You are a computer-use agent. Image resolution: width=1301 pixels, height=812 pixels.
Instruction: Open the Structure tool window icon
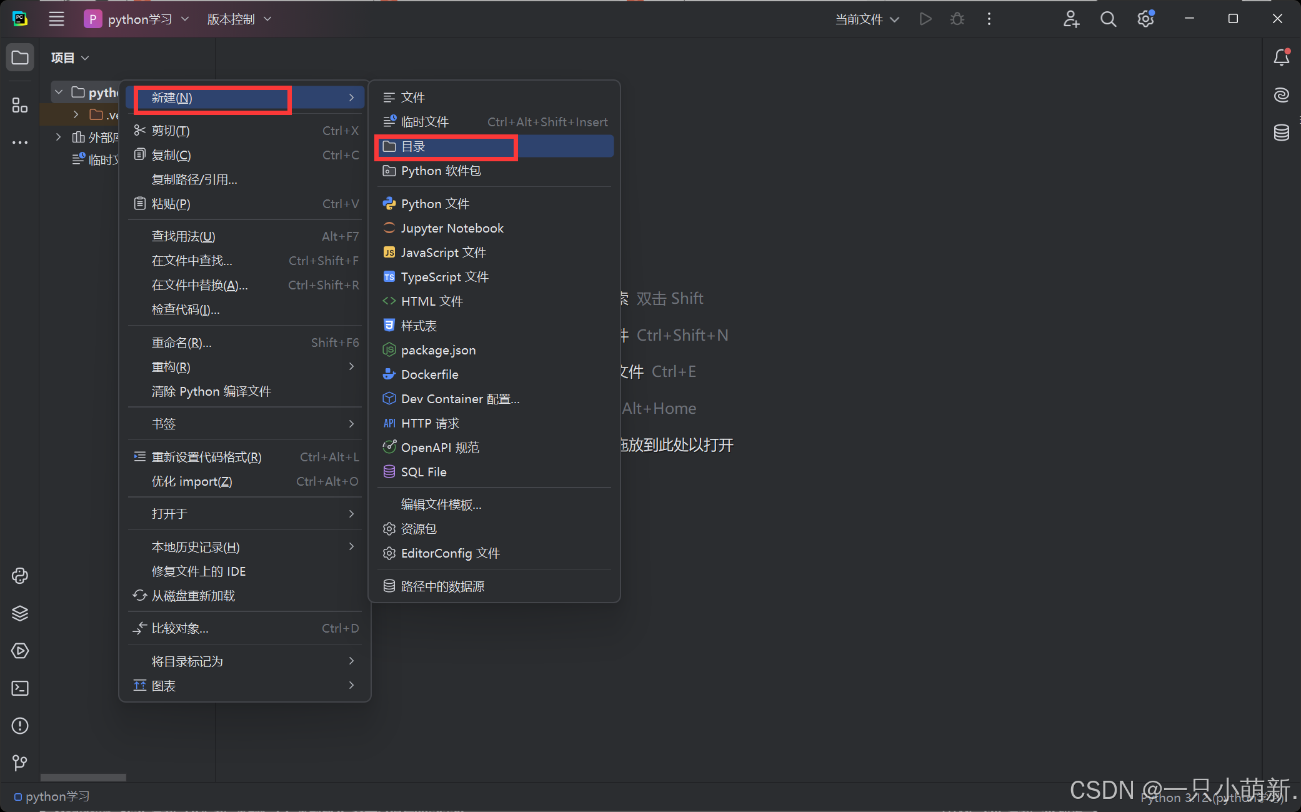pos(20,105)
